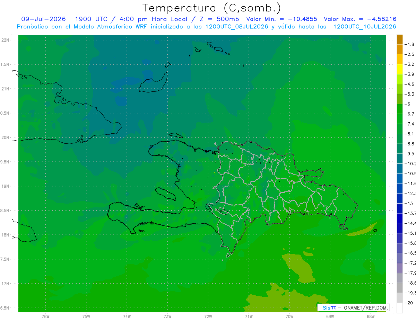Viewport: 416px width, 321px height.
Task: Click the orange swatch above -1.8
Action: click(400, 39)
